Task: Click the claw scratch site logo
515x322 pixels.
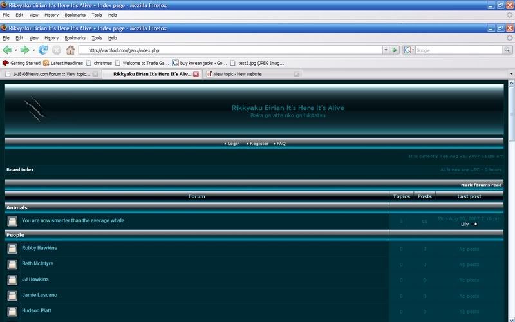Action: (35, 109)
